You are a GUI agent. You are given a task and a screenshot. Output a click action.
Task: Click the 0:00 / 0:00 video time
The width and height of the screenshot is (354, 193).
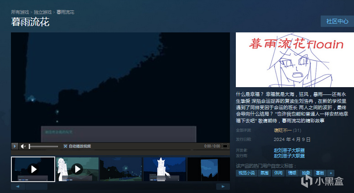pos(212,146)
